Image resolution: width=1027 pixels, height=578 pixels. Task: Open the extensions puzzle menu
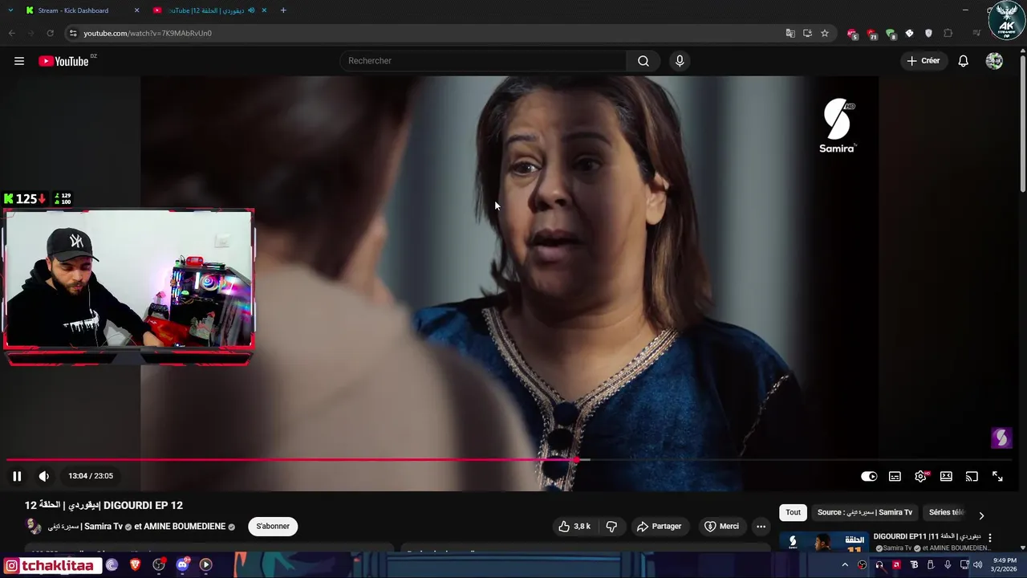click(x=948, y=33)
